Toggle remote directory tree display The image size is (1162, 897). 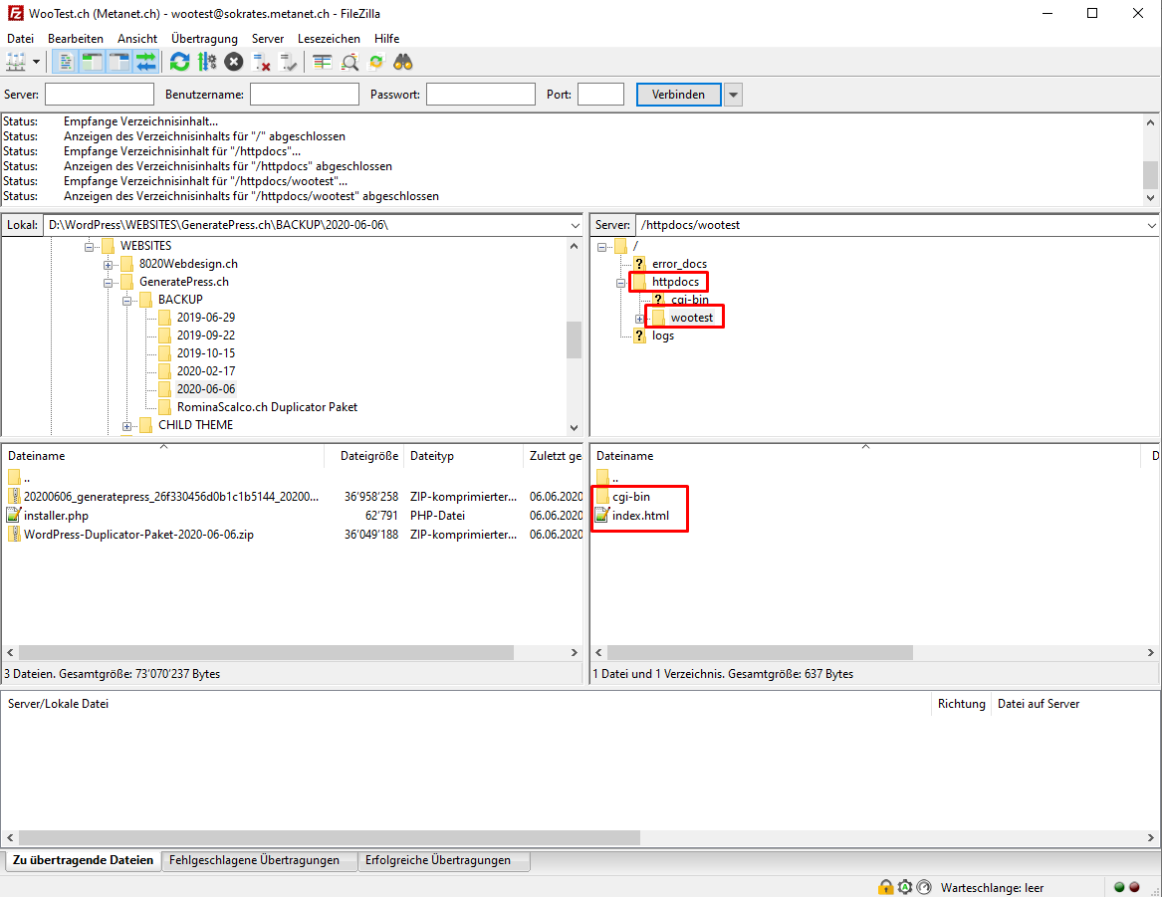click(x=118, y=62)
